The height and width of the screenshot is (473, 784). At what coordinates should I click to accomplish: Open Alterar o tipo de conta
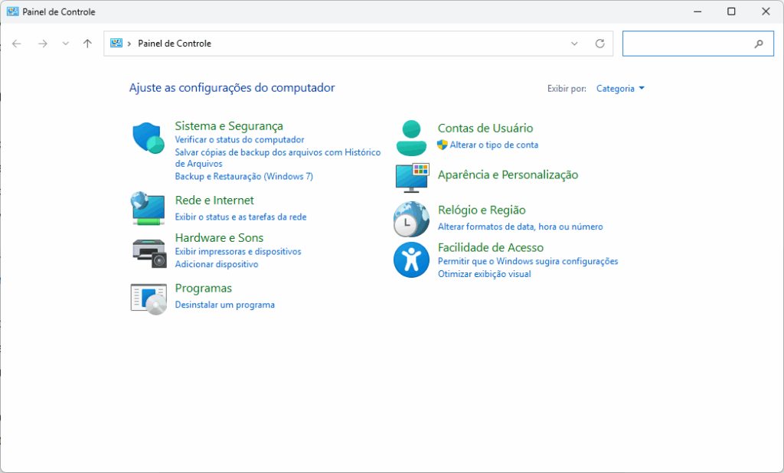coord(495,145)
